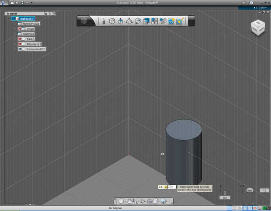The width and height of the screenshot is (271, 211).
Task: Click the Browser panel options icon
Action: [x=47, y=13]
